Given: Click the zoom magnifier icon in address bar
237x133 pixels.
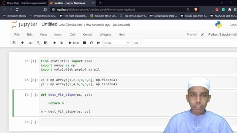Looking at the screenshot, I should pyautogui.click(x=188, y=10).
